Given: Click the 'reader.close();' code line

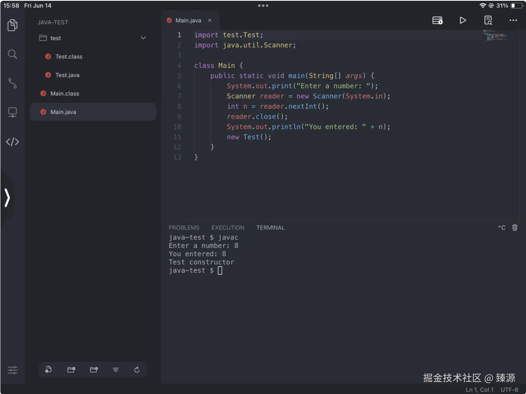Looking at the screenshot, I should pyautogui.click(x=257, y=117).
